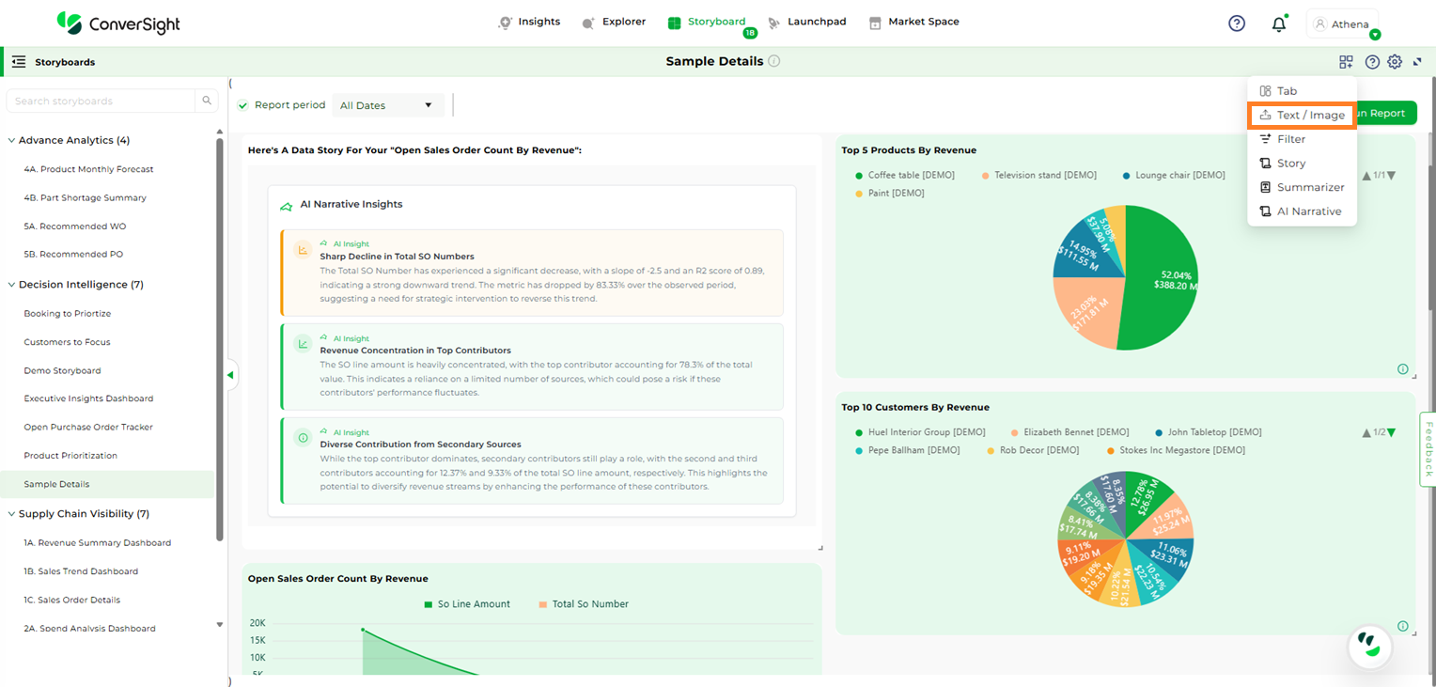
Task: Toggle the Storyboards sidebar hamburger icon
Action: [x=18, y=62]
